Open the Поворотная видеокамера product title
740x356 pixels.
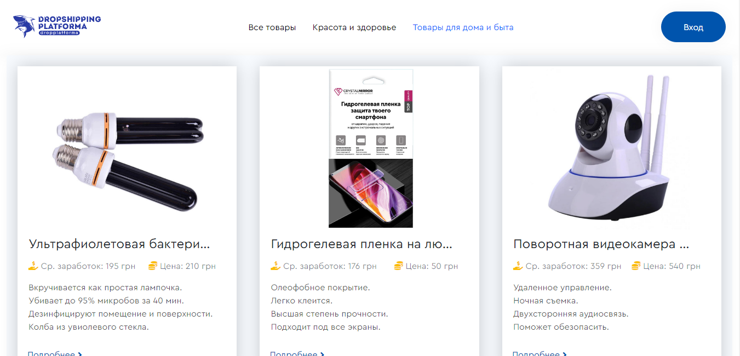pyautogui.click(x=601, y=244)
